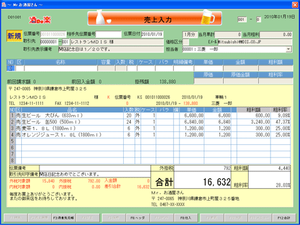The width and height of the screenshot is (300, 225).
Task: Select row 1 売生ビール 大びん (633ml)
Action: 150,116
